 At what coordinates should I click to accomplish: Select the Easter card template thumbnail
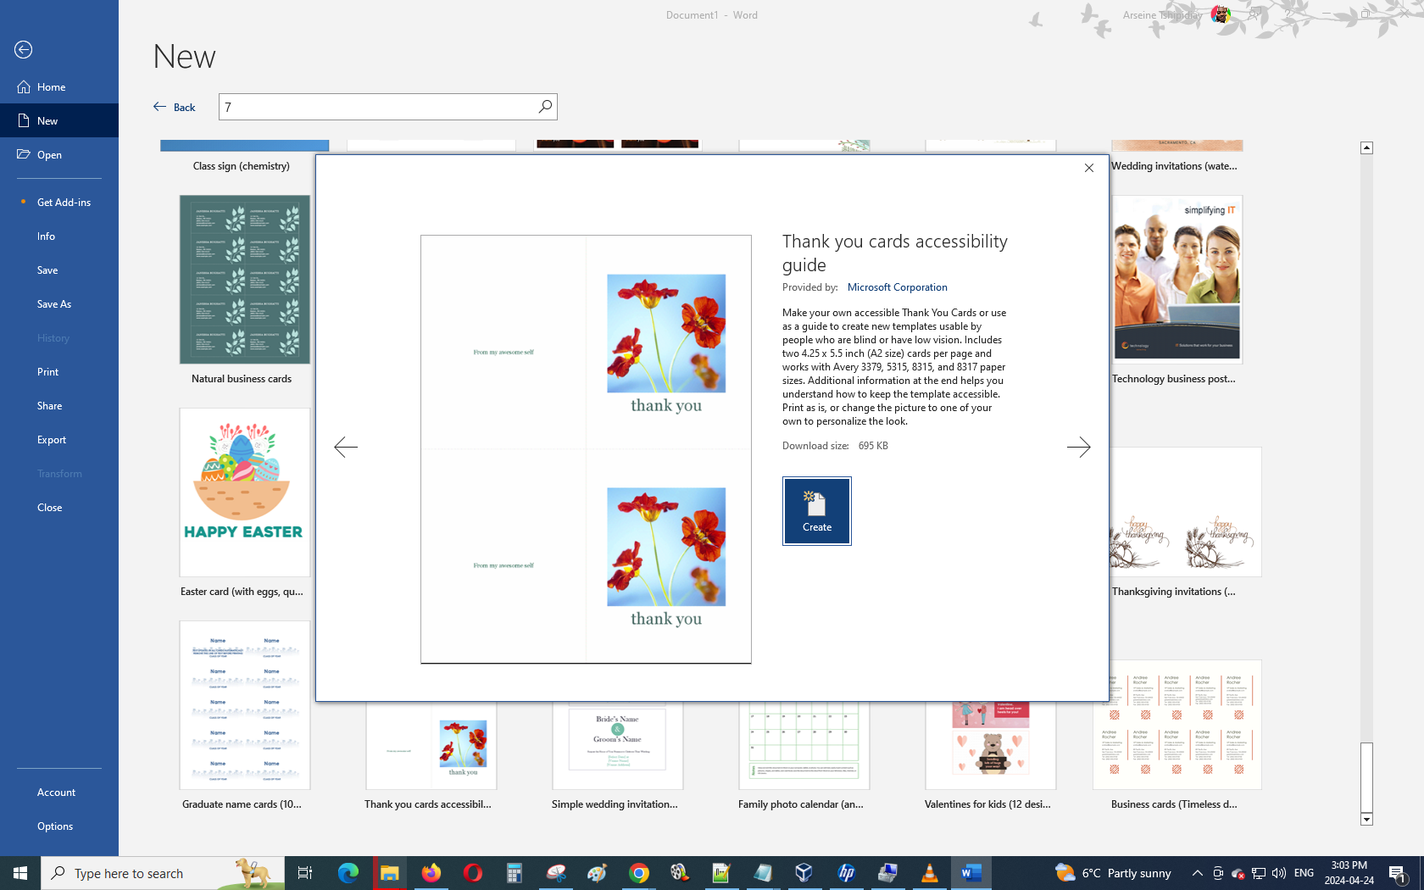(x=244, y=492)
